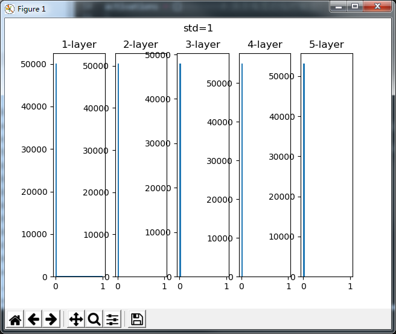Screen dimensions: 396x334
Task: Click the 4-layer subplot title
Action: coord(265,45)
